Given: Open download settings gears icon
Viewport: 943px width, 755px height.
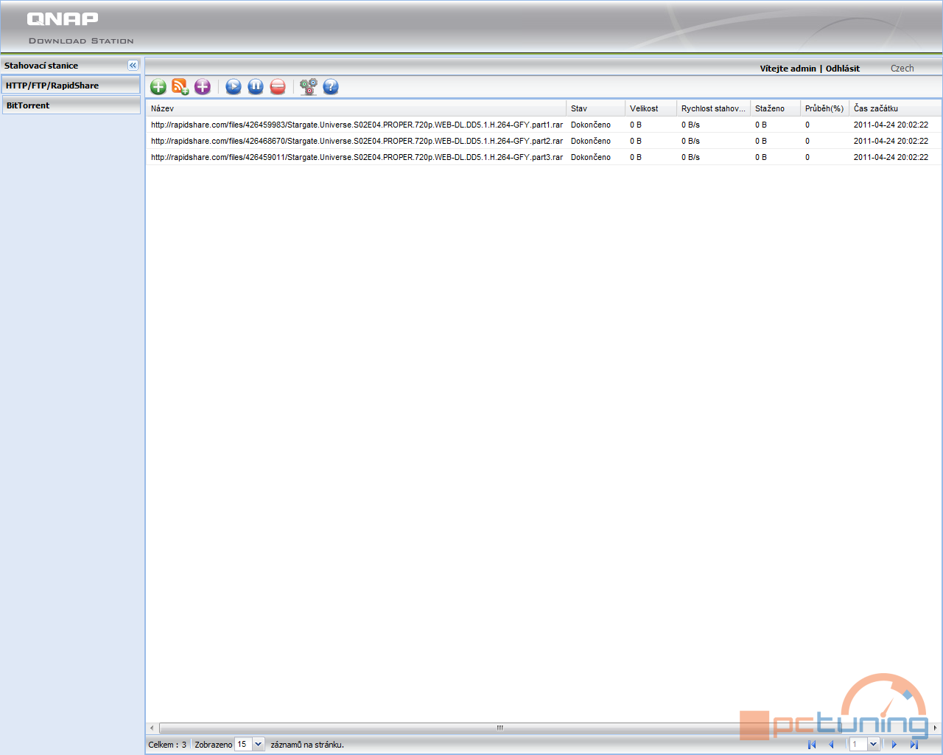Looking at the screenshot, I should 309,87.
